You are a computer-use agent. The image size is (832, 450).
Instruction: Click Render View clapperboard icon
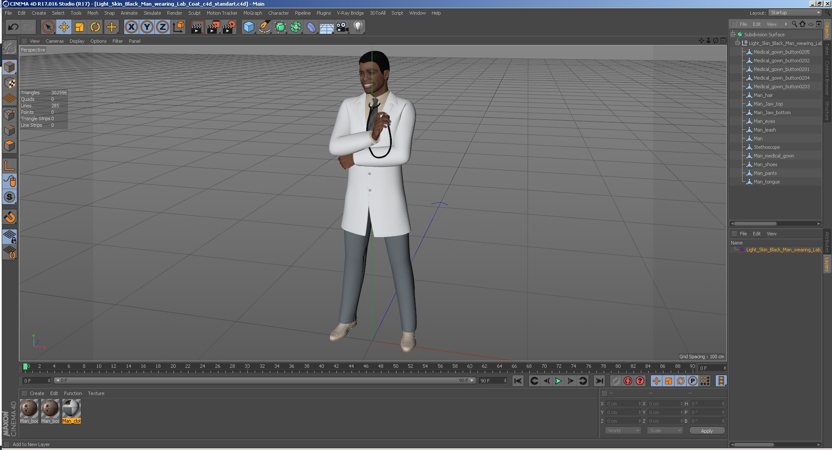pos(197,27)
